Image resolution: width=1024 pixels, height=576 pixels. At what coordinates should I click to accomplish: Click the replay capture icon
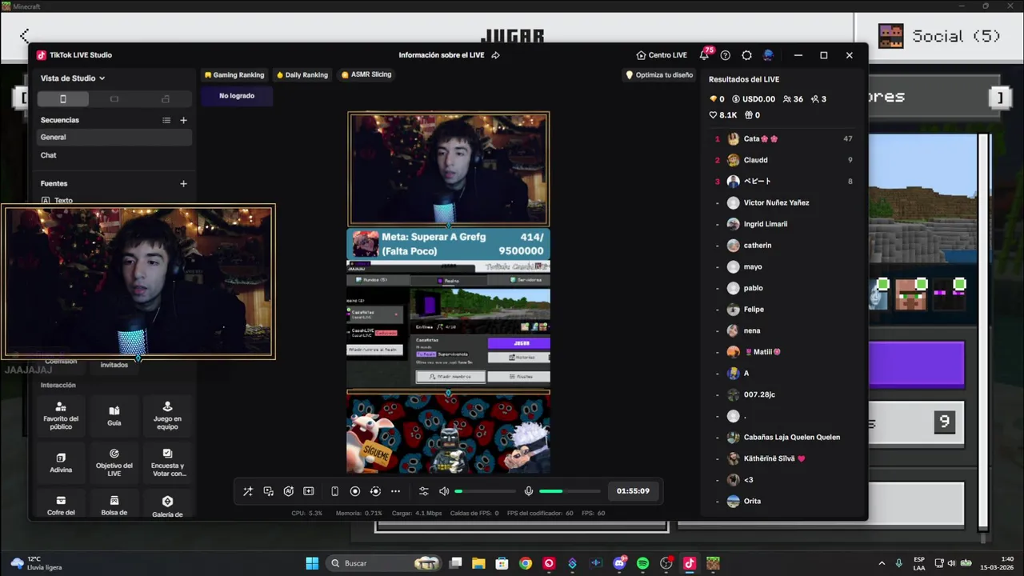click(x=375, y=491)
